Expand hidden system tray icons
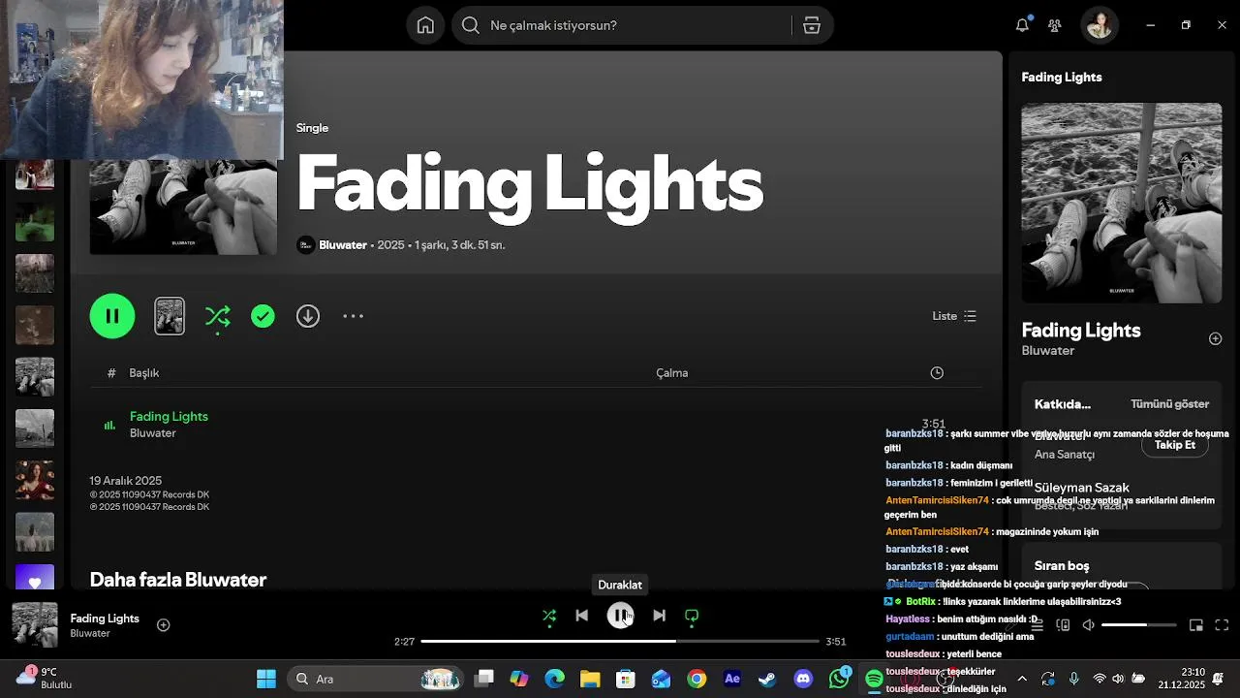Viewport: 1240px width, 698px height. coord(1022,679)
